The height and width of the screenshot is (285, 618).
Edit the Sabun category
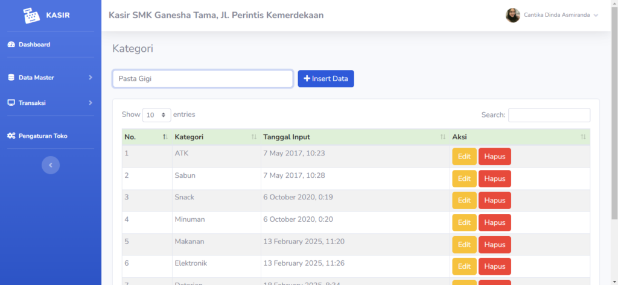[x=464, y=178]
